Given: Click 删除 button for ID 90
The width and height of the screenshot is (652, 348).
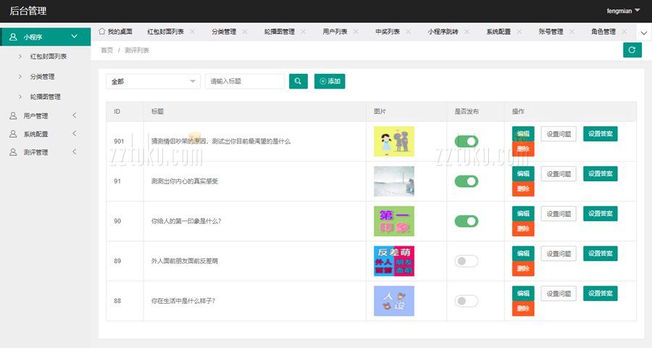Looking at the screenshot, I should click(x=523, y=228).
